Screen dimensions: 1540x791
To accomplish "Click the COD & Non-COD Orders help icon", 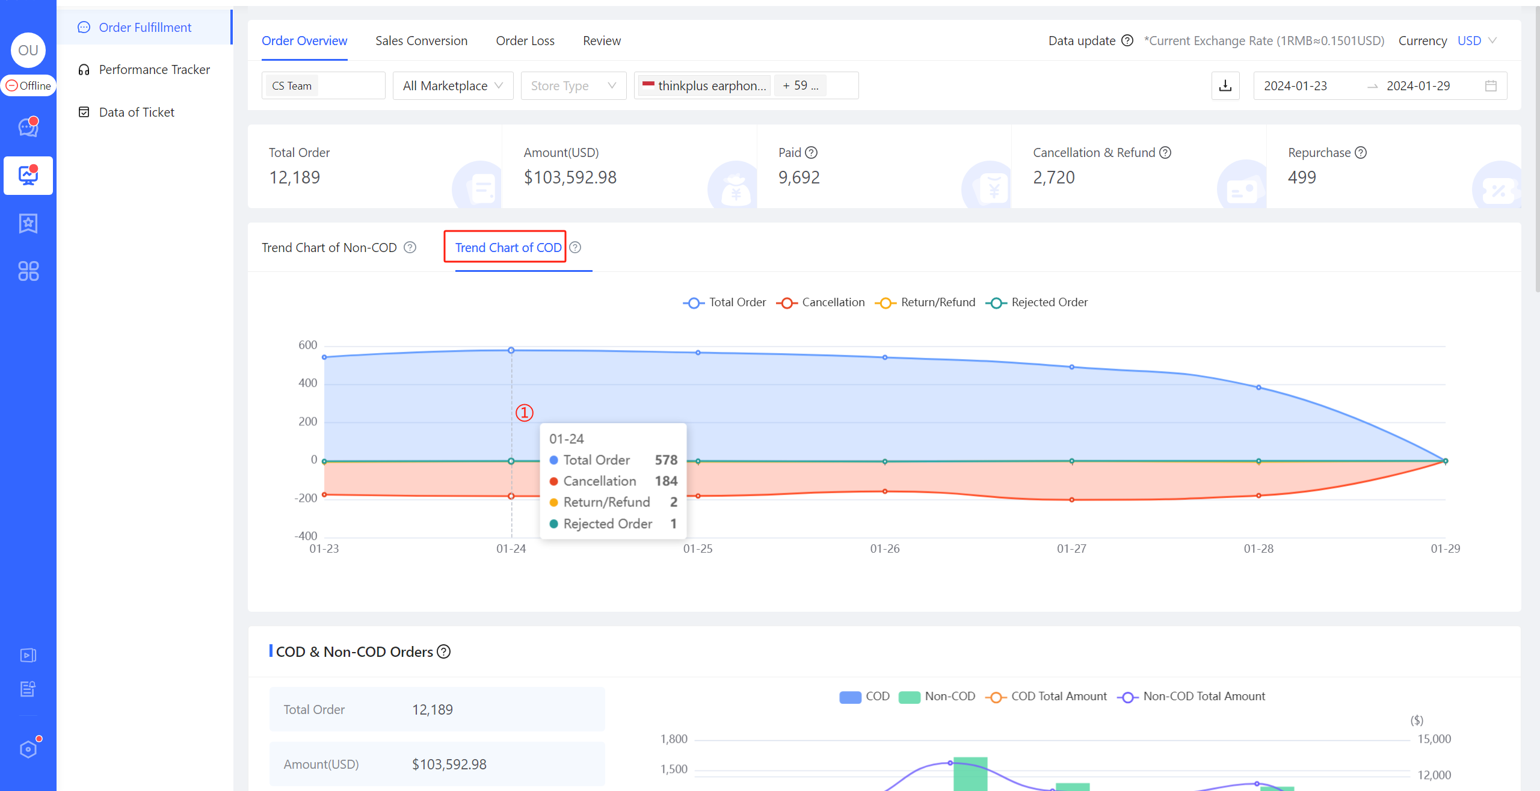I will point(444,652).
